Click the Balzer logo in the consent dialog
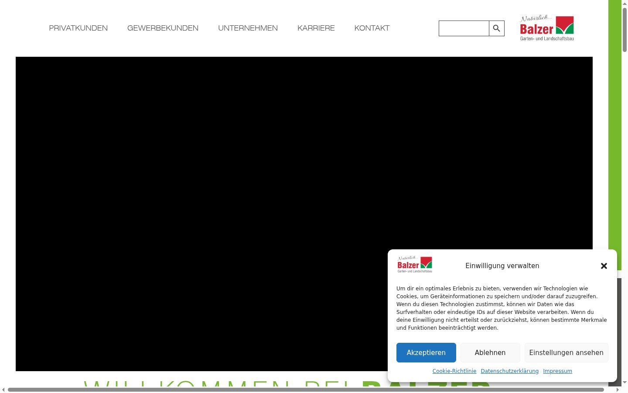Image resolution: width=628 pixels, height=393 pixels. pos(415,265)
